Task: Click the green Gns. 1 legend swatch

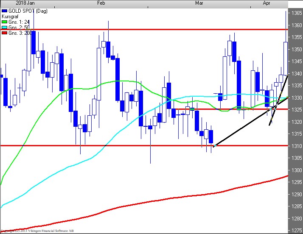Action: tap(4, 21)
